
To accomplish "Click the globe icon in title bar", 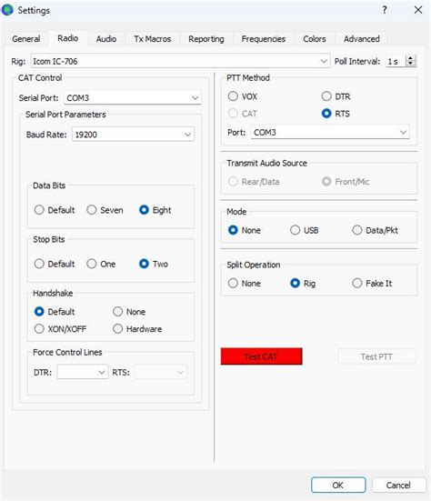I will (x=7, y=10).
